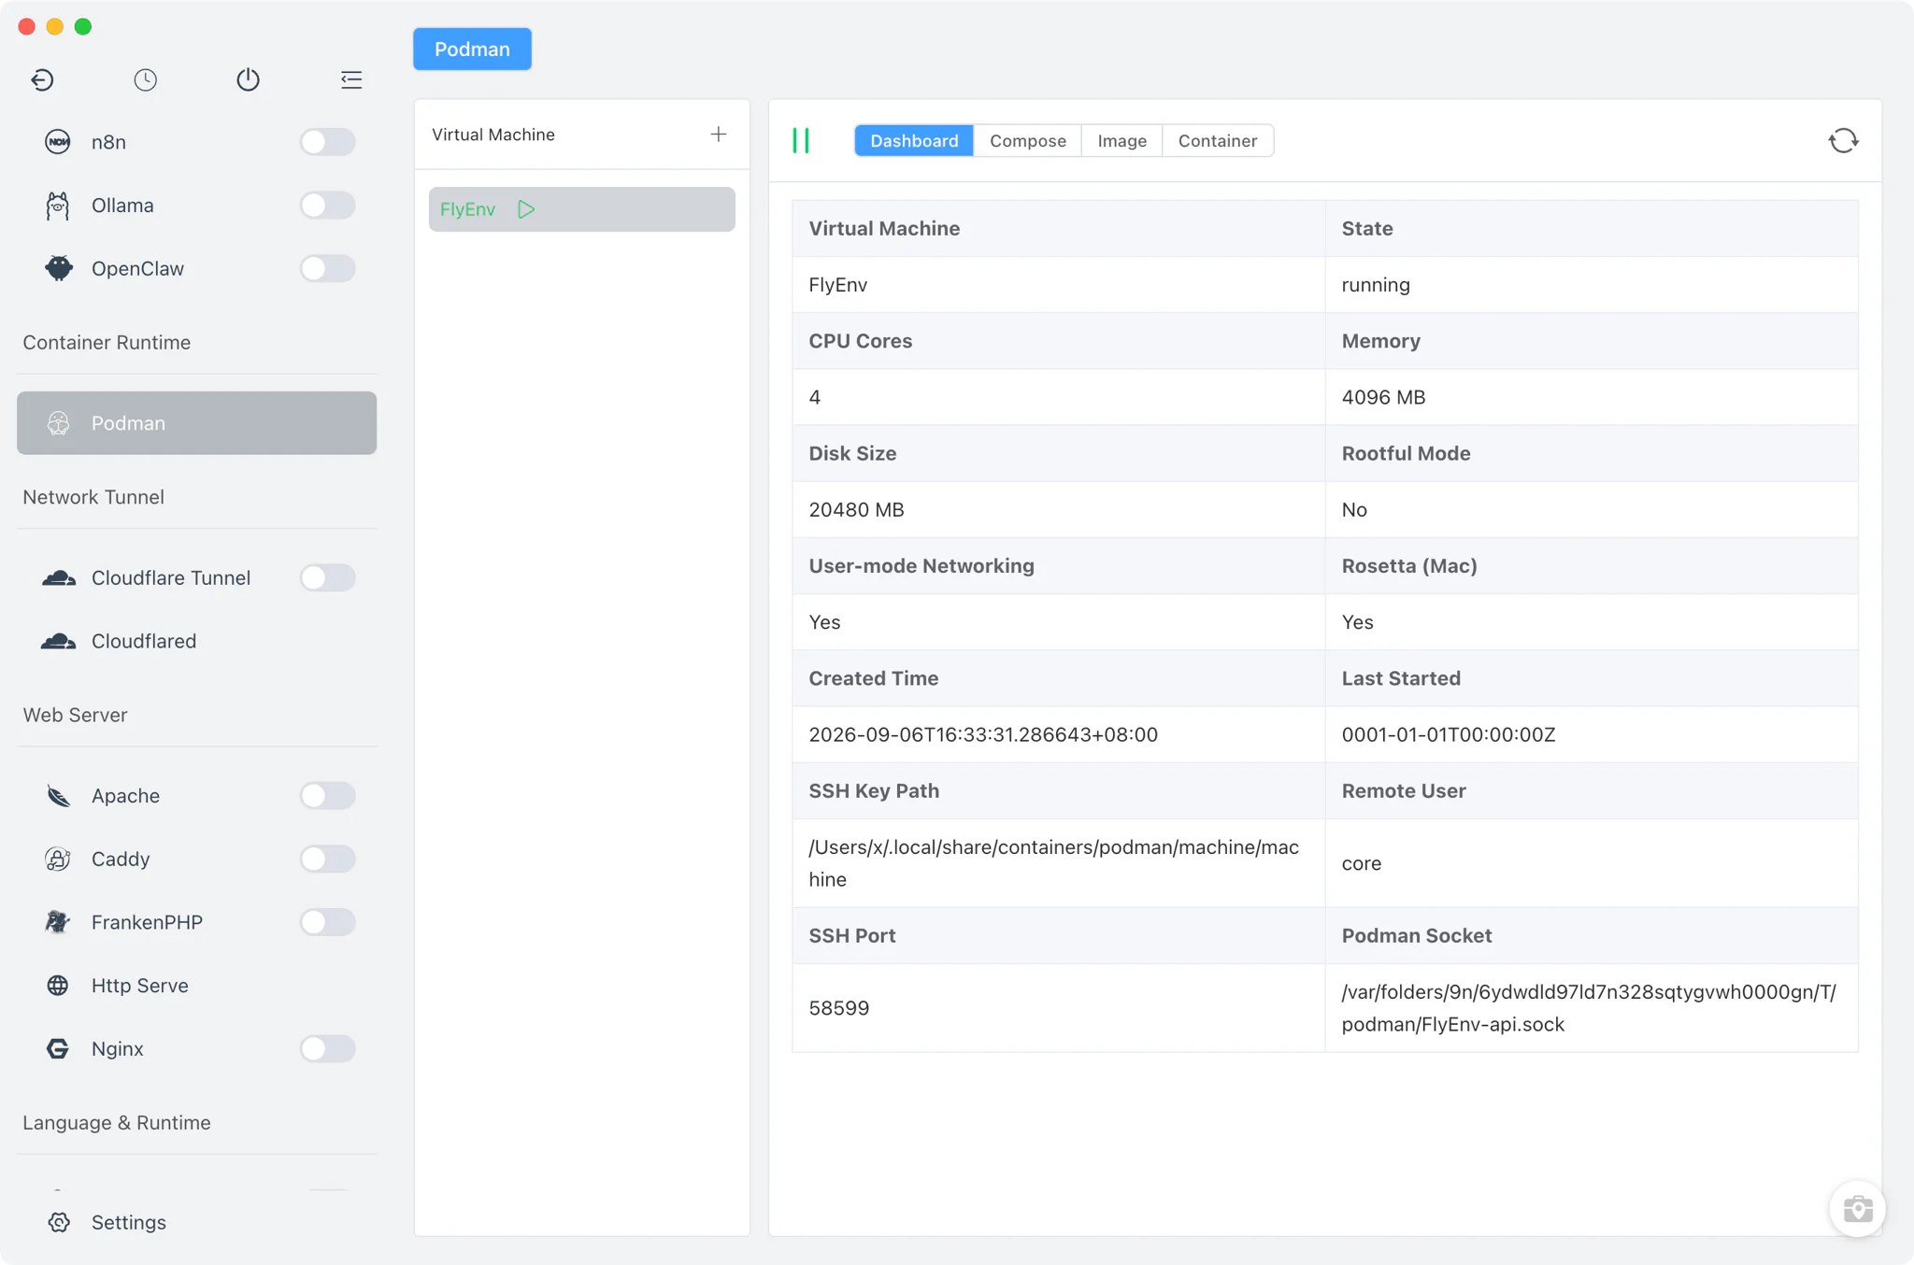Click the Settings label in sidebar
The width and height of the screenshot is (1914, 1265).
[129, 1222]
